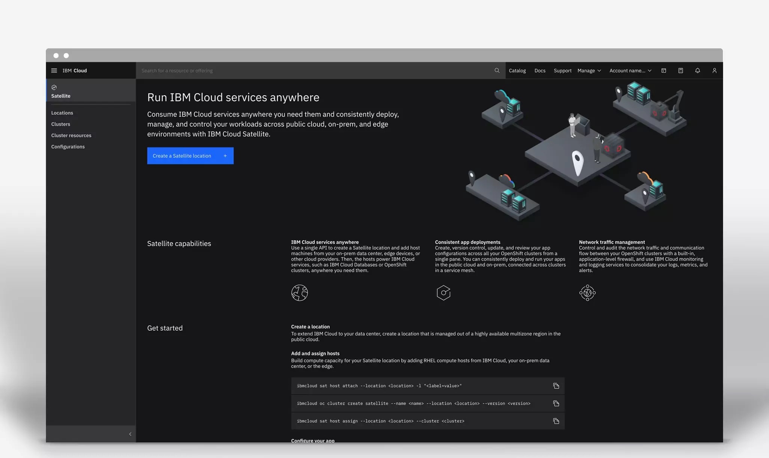Click the Satellite icon in sidebar
The width and height of the screenshot is (769, 458).
(54, 87)
